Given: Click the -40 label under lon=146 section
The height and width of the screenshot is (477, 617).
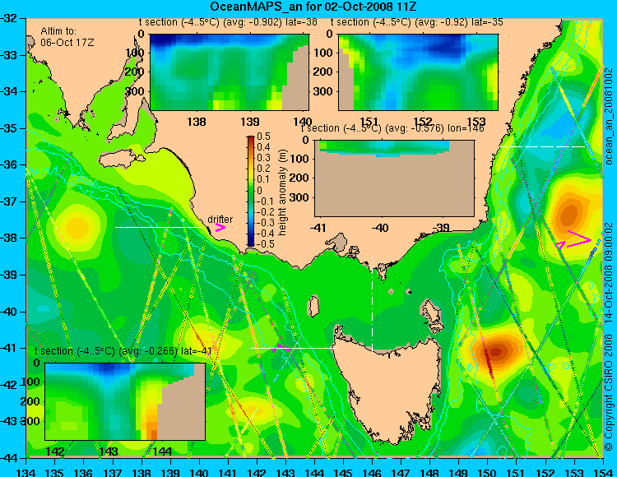Looking at the screenshot, I should (380, 228).
